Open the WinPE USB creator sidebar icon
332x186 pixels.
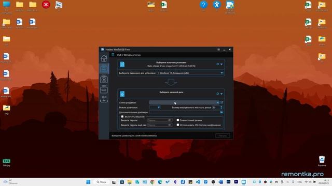coord(104,89)
